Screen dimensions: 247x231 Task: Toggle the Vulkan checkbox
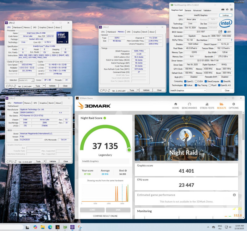[185, 85]
